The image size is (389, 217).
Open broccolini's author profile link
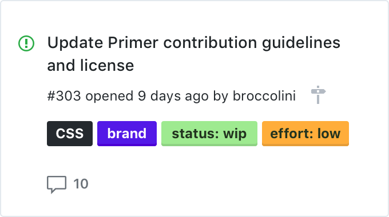264,96
